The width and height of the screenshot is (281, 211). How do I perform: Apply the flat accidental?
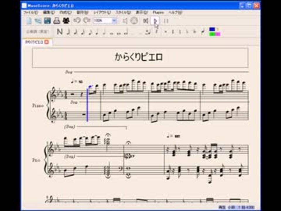point(187,32)
